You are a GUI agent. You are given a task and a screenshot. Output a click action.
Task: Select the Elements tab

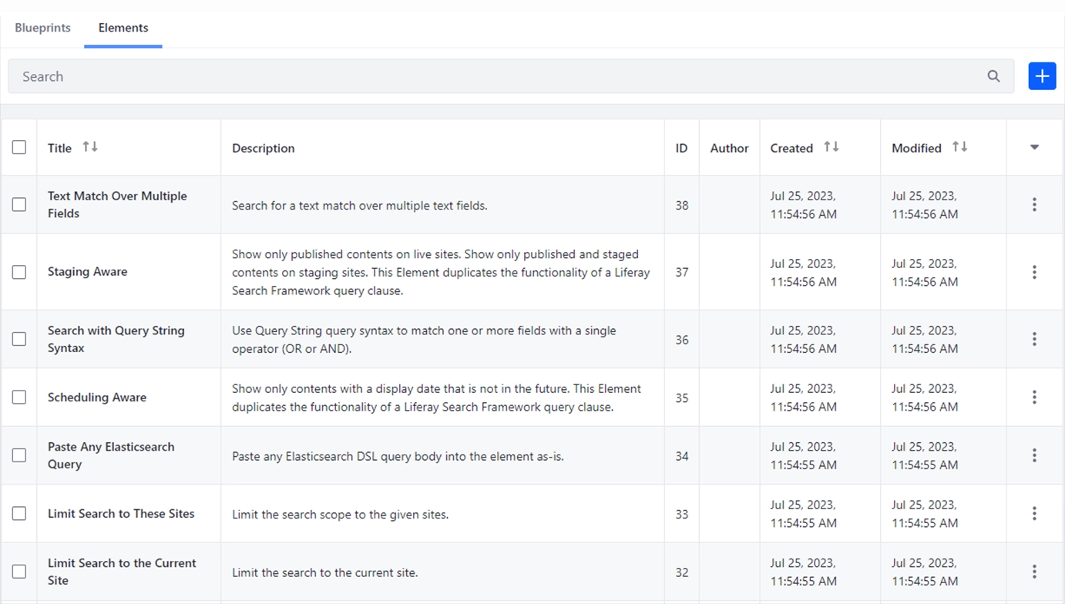click(123, 28)
